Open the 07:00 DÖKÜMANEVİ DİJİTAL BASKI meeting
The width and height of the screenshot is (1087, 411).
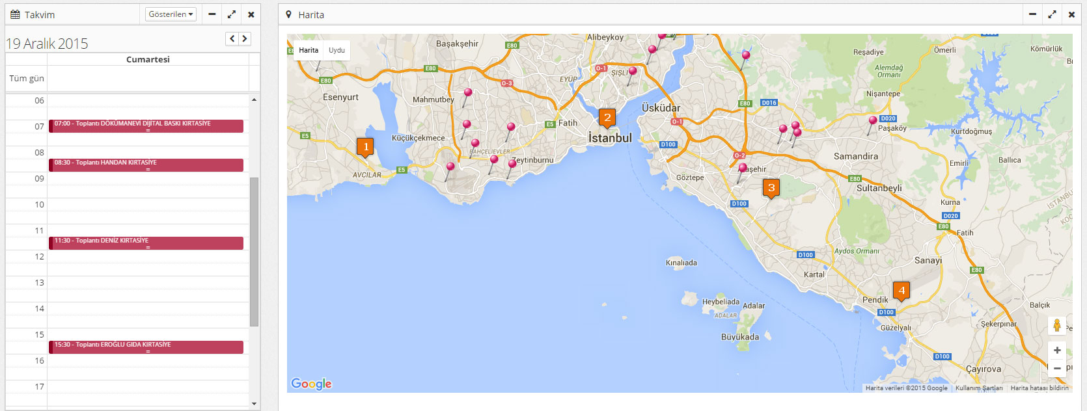click(146, 126)
